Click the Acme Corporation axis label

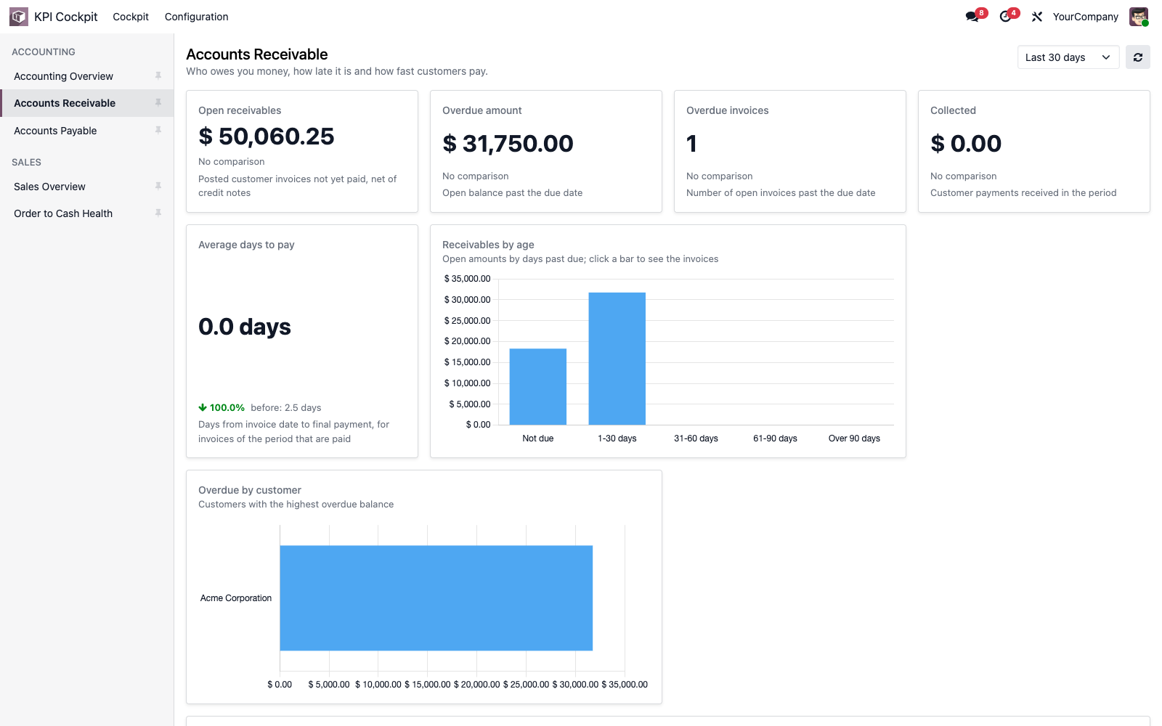tap(236, 598)
